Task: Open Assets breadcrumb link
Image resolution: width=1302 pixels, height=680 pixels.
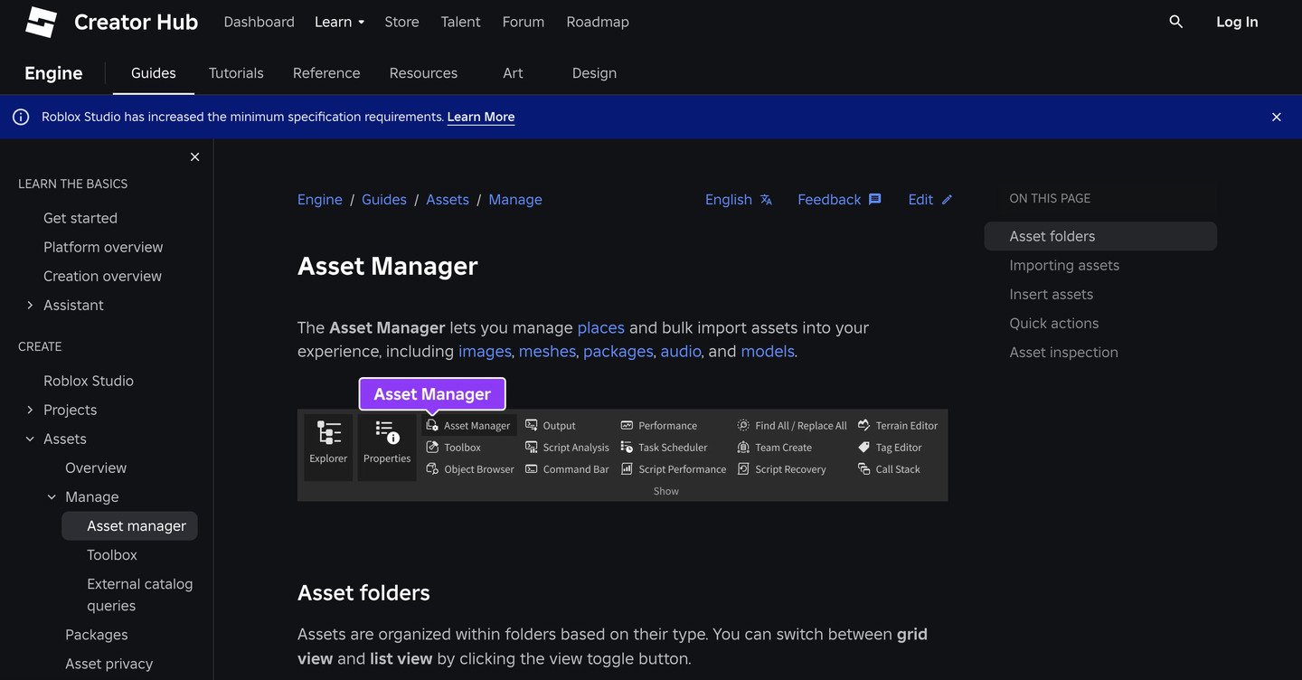Action: tap(448, 200)
